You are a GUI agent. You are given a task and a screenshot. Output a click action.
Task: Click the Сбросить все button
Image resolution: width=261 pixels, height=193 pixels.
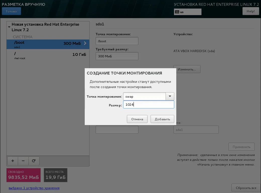pyautogui.click(x=246, y=188)
